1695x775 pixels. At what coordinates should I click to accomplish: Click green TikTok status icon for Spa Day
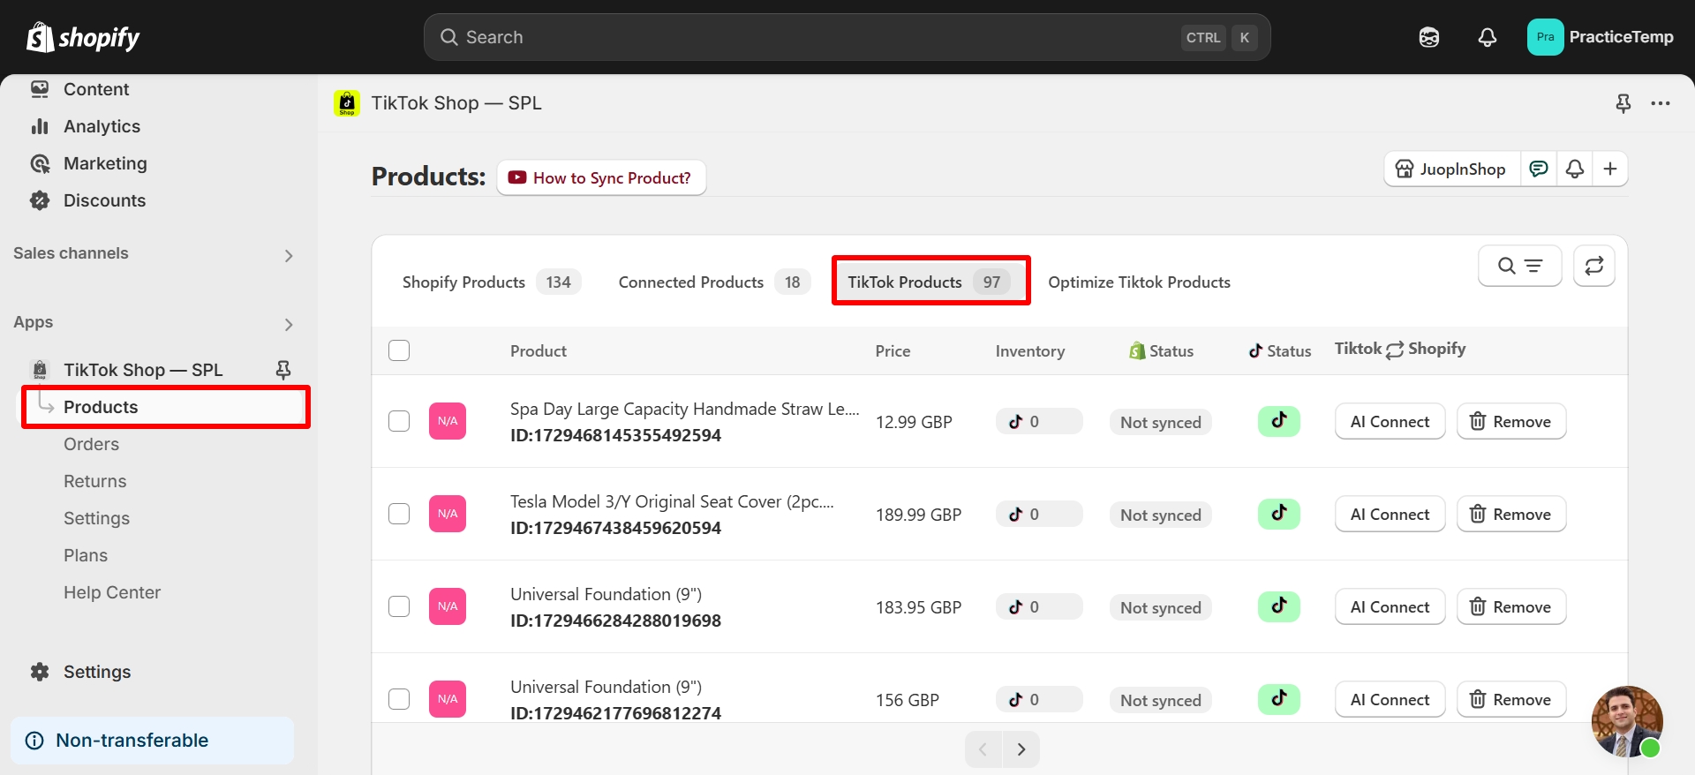point(1278,421)
